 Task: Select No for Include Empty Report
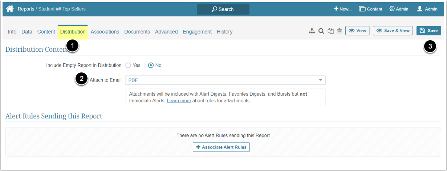[x=151, y=65]
